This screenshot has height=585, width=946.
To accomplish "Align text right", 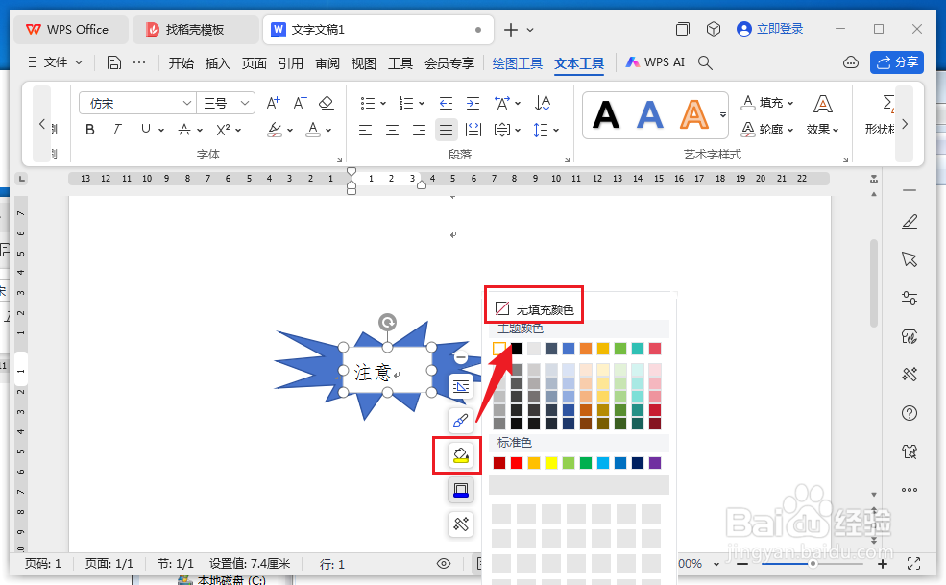I will [419, 130].
